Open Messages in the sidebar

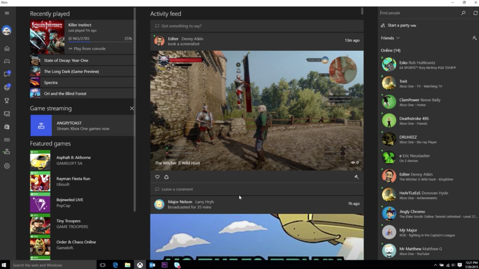click(x=7, y=74)
